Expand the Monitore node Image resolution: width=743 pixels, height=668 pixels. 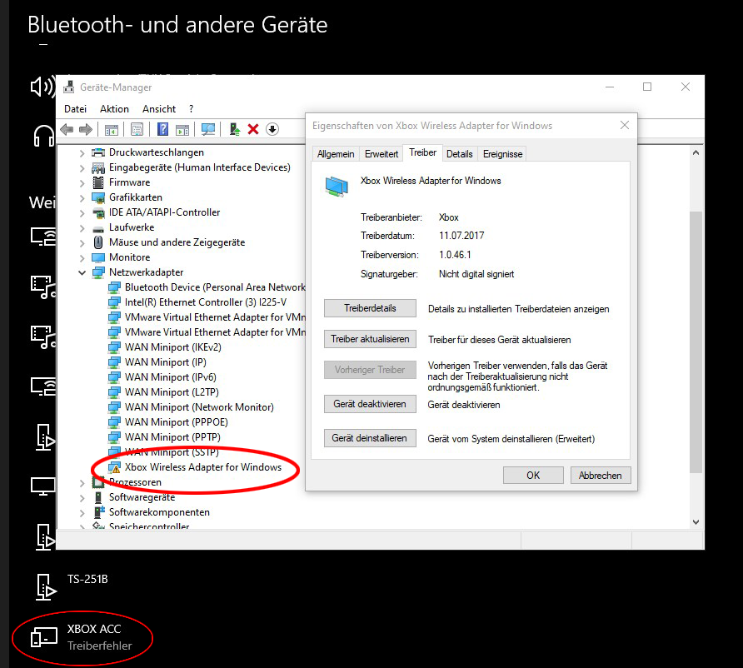click(x=82, y=258)
